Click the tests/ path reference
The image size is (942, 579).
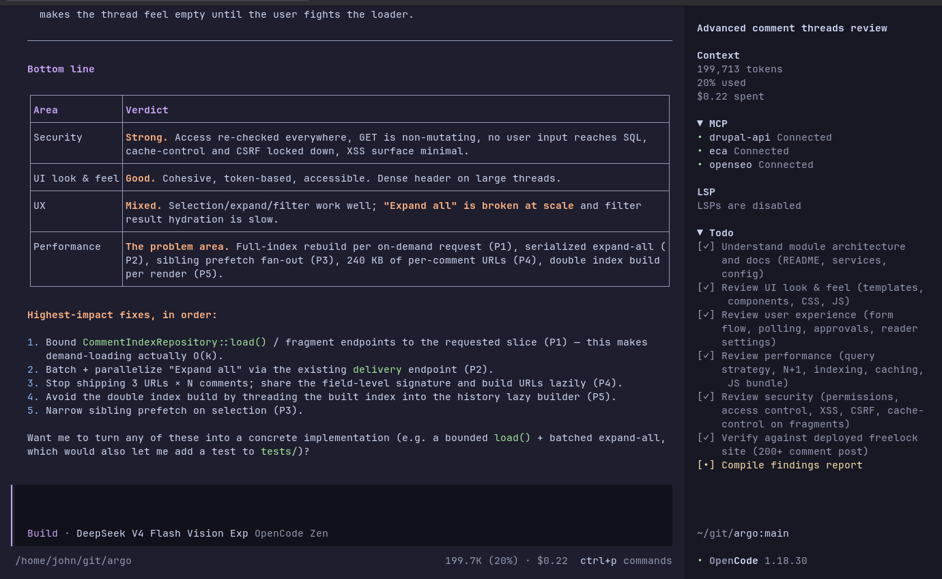(x=279, y=451)
